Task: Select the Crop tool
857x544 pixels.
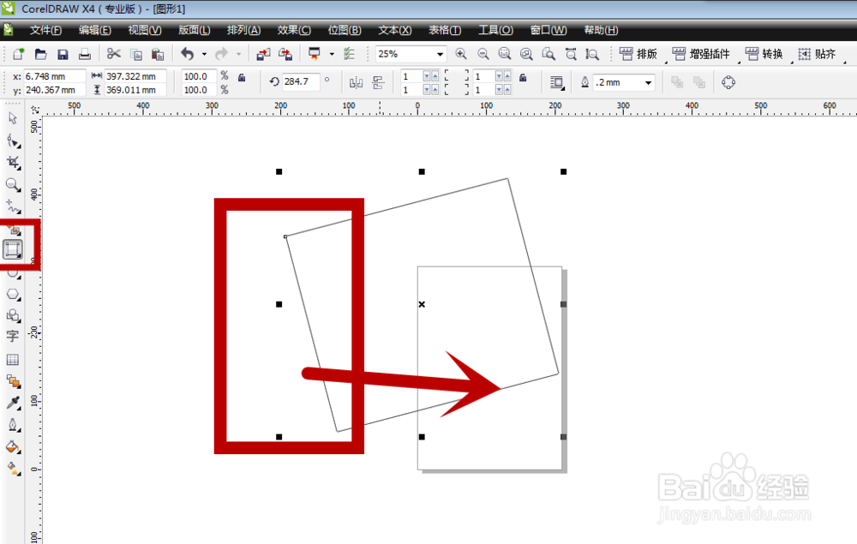Action: (13, 163)
